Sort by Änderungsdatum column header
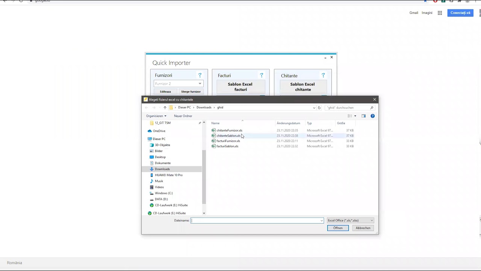 pyautogui.click(x=288, y=123)
